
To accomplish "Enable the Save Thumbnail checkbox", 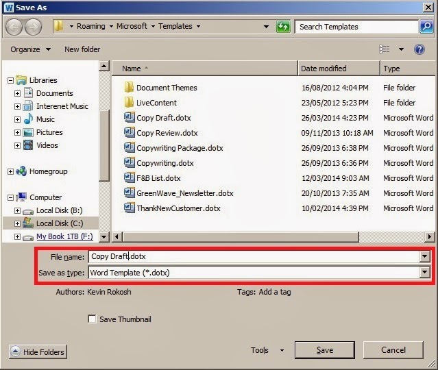I will (x=92, y=319).
